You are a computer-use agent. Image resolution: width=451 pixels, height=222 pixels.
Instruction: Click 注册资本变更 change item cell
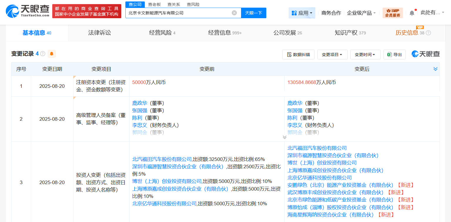pos(101,86)
